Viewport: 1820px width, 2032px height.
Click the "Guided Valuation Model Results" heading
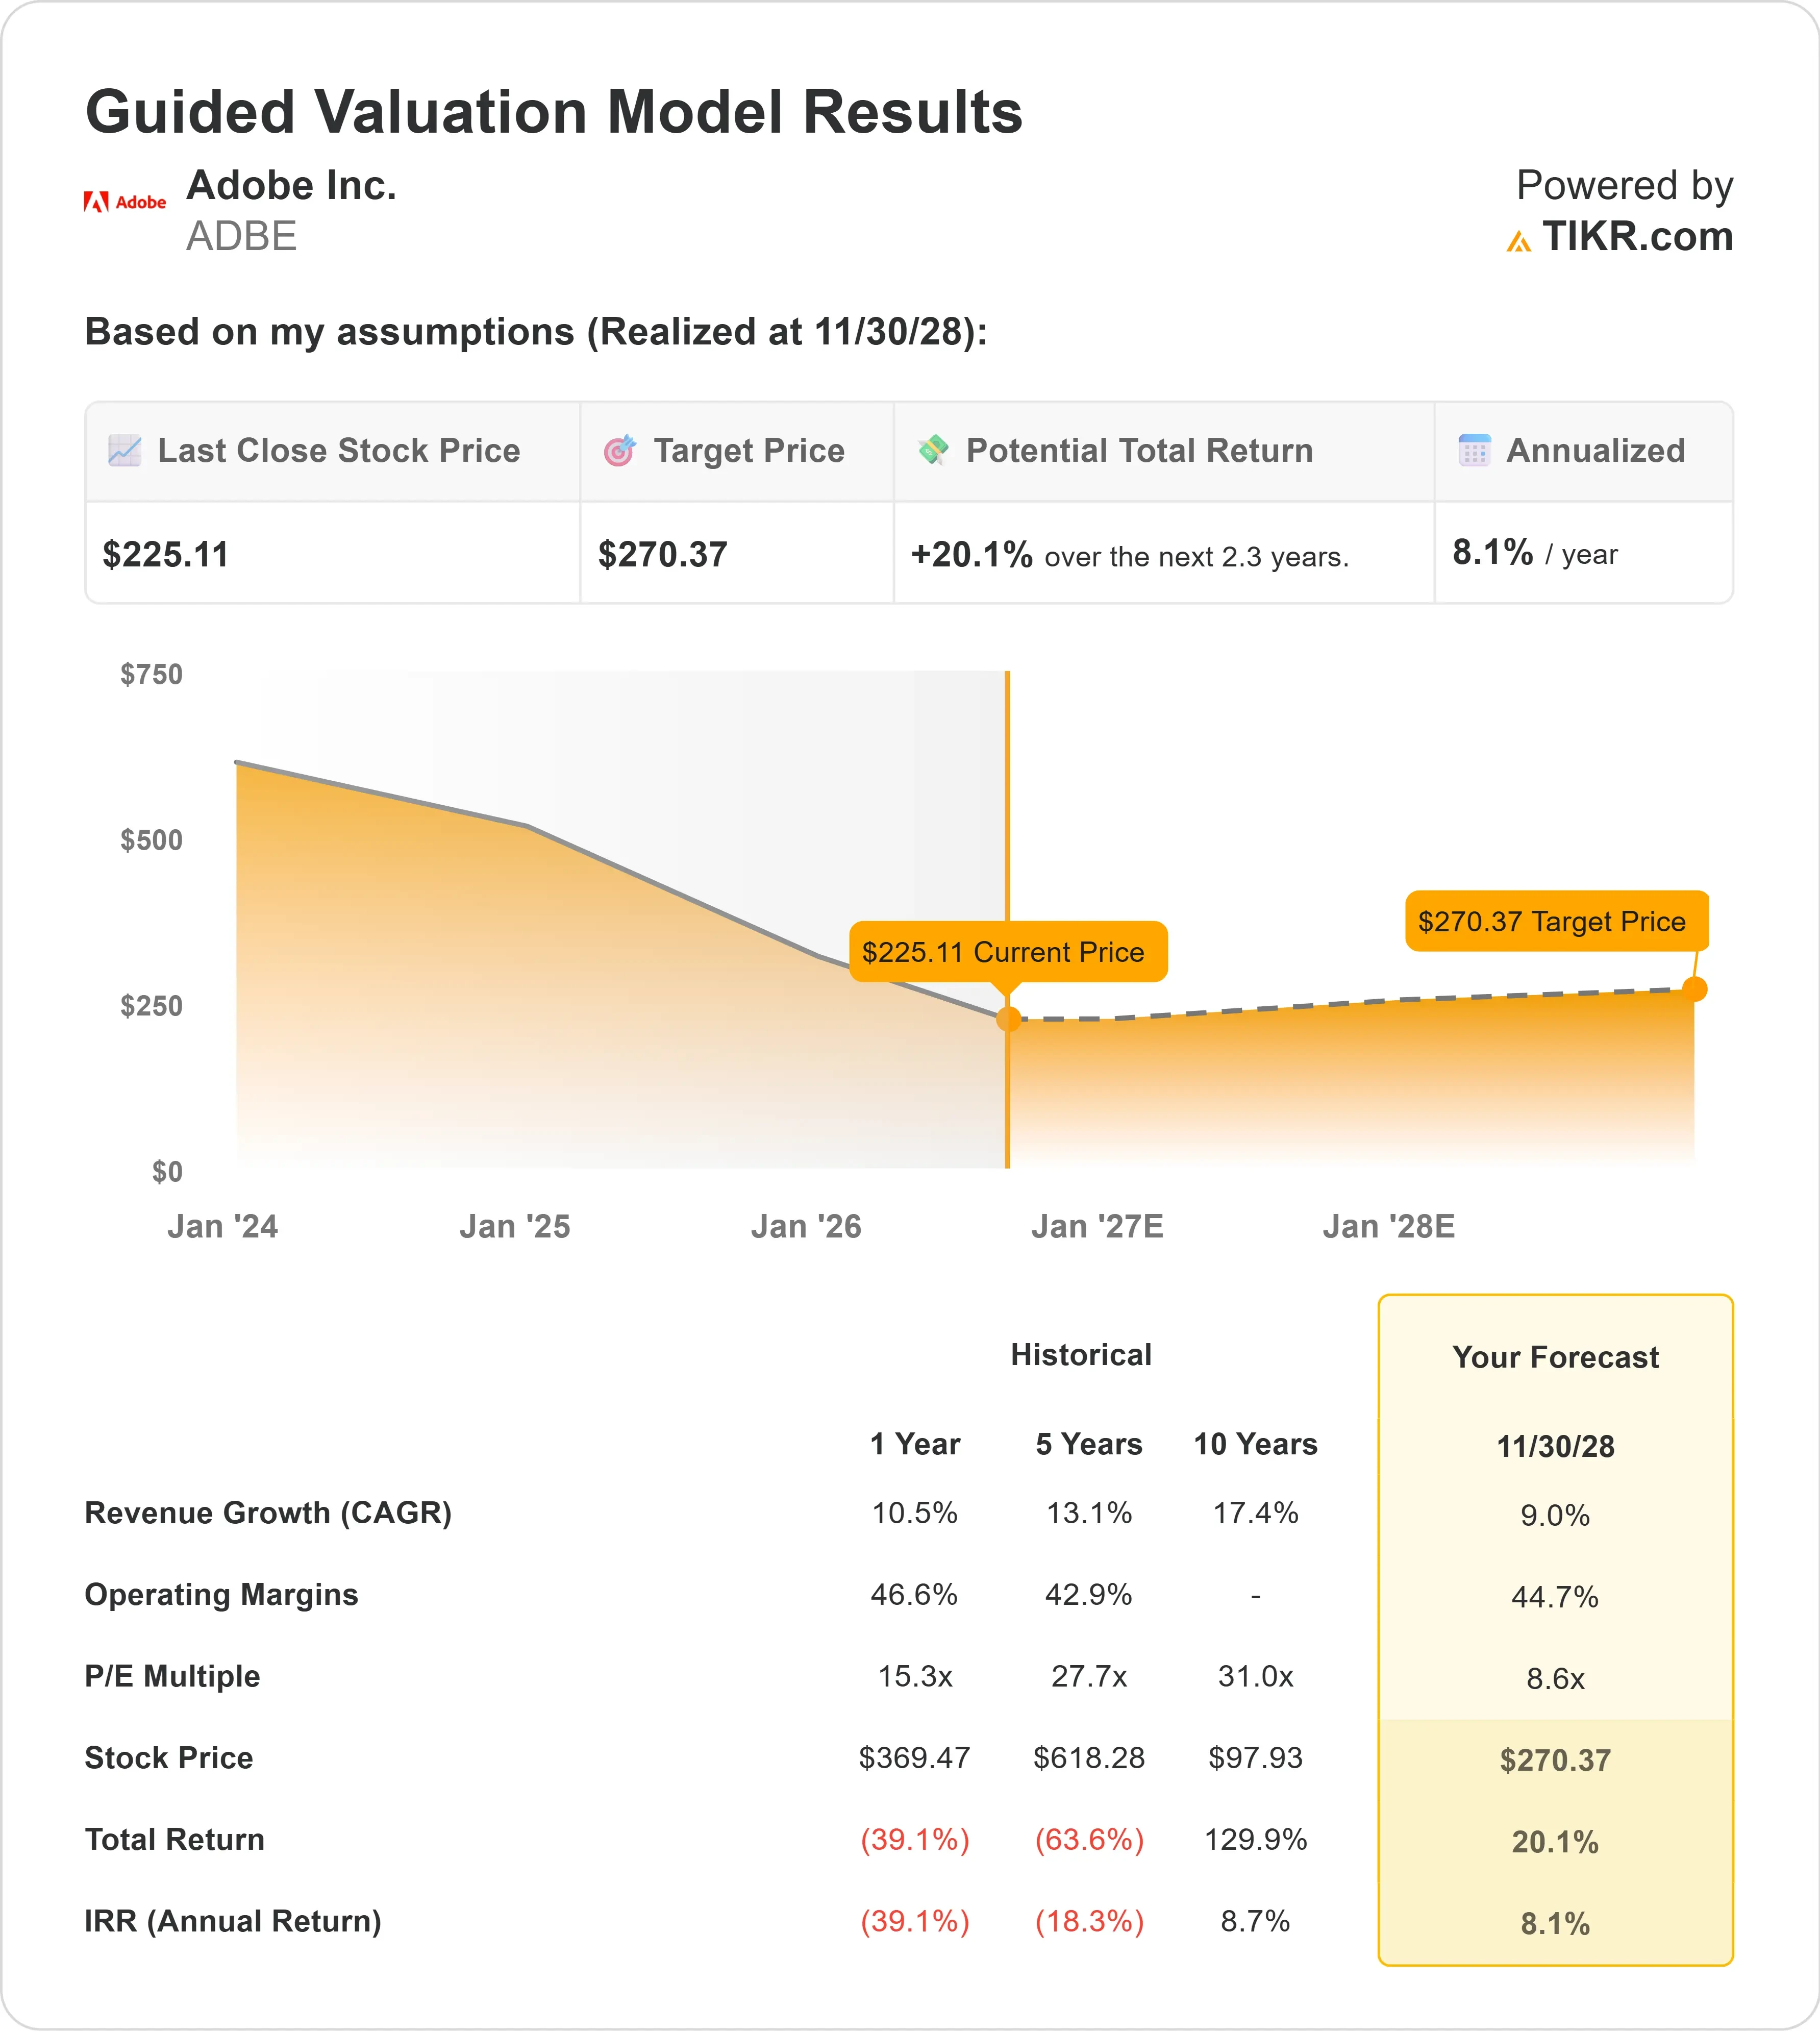pos(554,111)
